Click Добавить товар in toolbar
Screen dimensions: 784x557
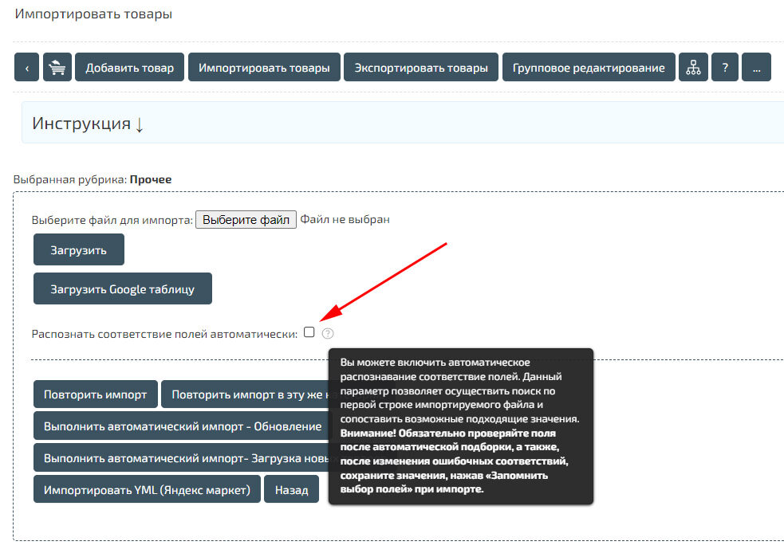pyautogui.click(x=129, y=68)
